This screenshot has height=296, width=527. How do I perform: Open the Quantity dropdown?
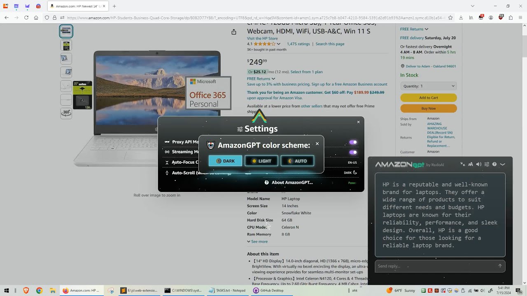click(x=429, y=86)
